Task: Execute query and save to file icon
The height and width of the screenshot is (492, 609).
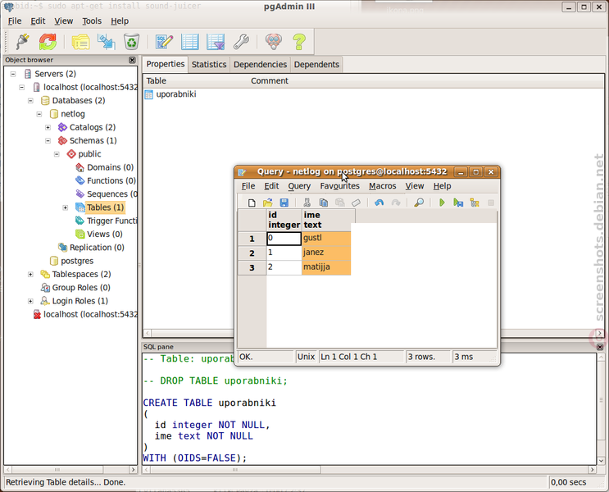Action: tap(458, 203)
